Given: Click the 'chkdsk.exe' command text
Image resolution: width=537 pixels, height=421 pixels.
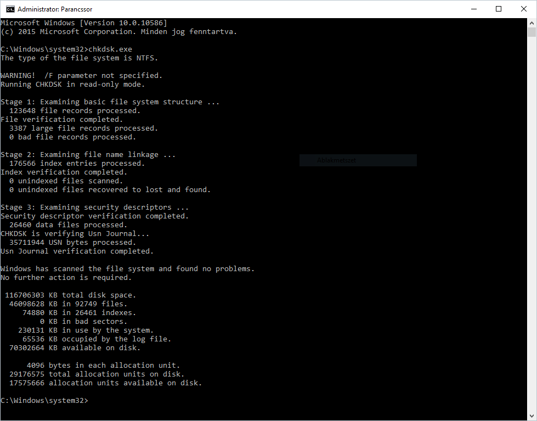Looking at the screenshot, I should [110, 49].
